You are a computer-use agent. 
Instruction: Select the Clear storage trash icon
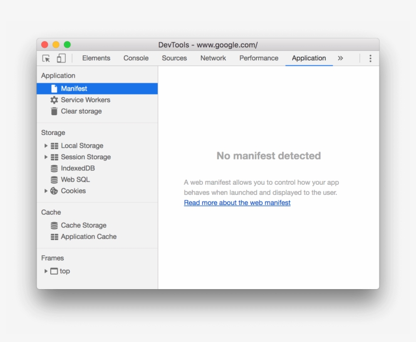(54, 111)
